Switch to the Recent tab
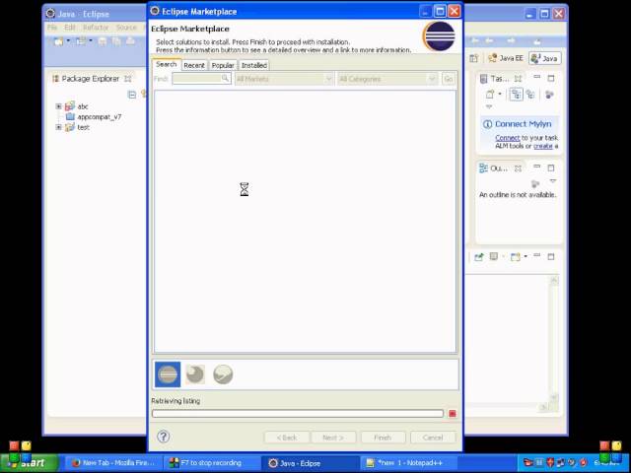The image size is (631, 473). tap(194, 65)
